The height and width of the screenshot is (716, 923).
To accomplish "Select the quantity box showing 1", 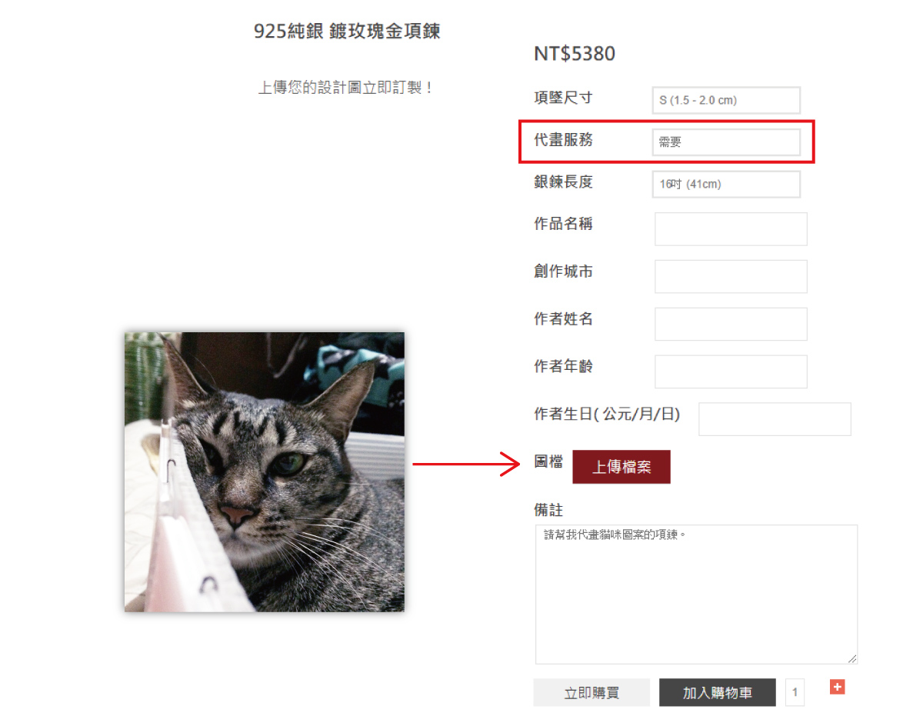I will coord(795,693).
